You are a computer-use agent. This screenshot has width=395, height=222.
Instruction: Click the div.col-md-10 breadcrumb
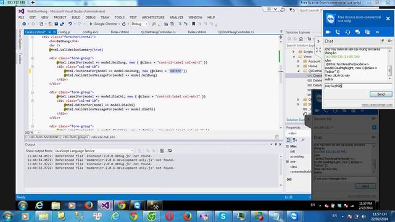tap(103, 137)
